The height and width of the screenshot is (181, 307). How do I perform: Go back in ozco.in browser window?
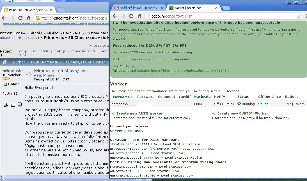click(x=115, y=16)
